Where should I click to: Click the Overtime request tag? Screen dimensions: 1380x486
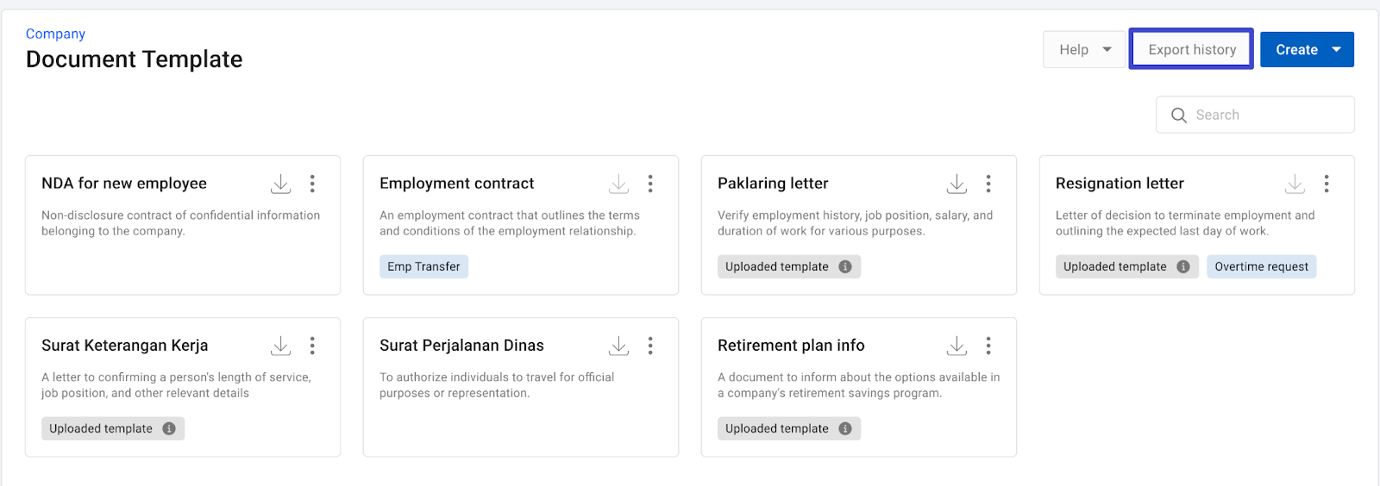(1261, 267)
